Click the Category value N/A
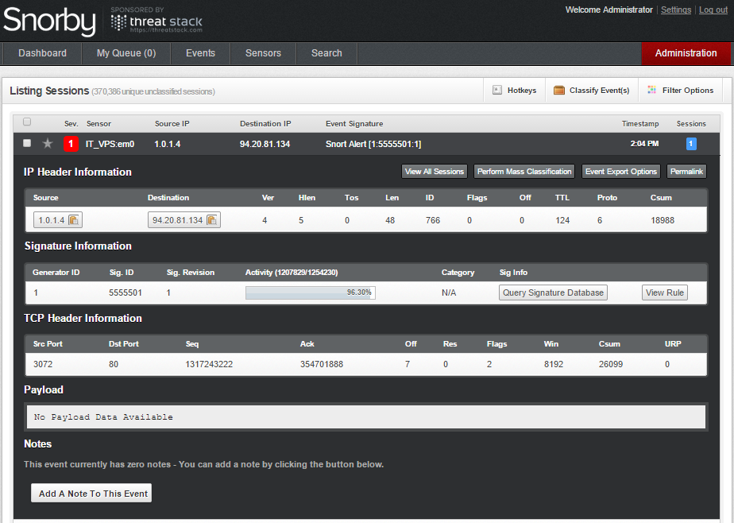This screenshot has height=523, width=734. tap(449, 292)
